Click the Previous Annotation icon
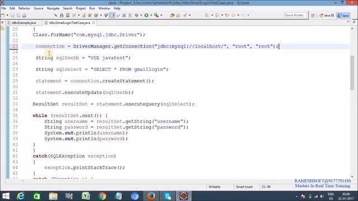358x201 pixels. coord(217,15)
